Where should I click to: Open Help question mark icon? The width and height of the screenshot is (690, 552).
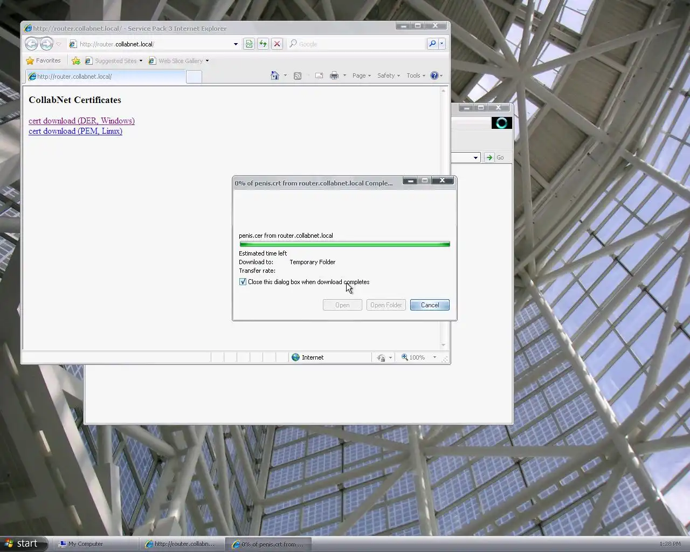pos(434,76)
